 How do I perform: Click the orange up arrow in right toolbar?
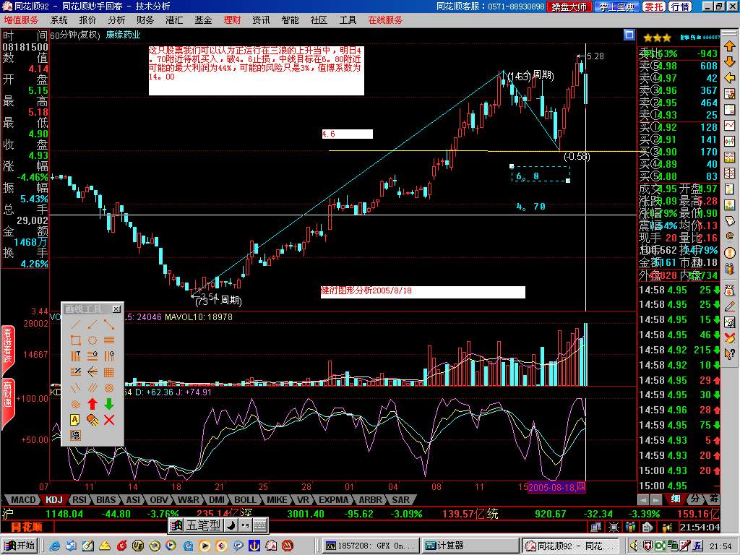(730, 46)
